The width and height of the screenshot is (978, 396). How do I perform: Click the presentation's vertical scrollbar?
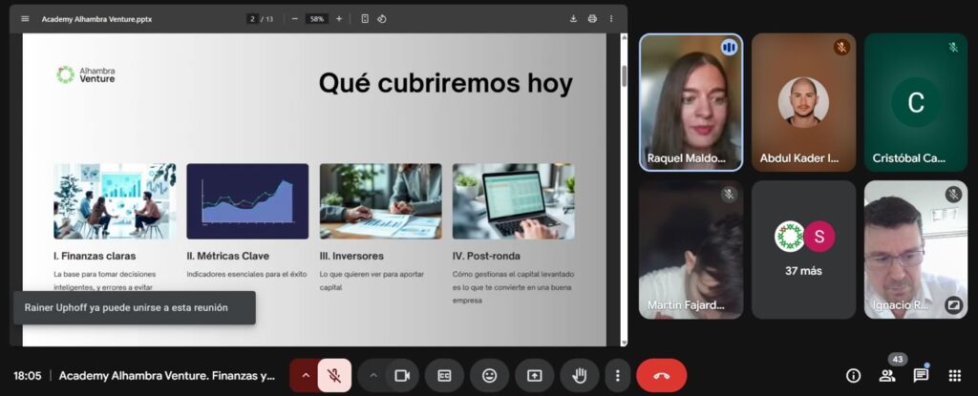pyautogui.click(x=624, y=76)
